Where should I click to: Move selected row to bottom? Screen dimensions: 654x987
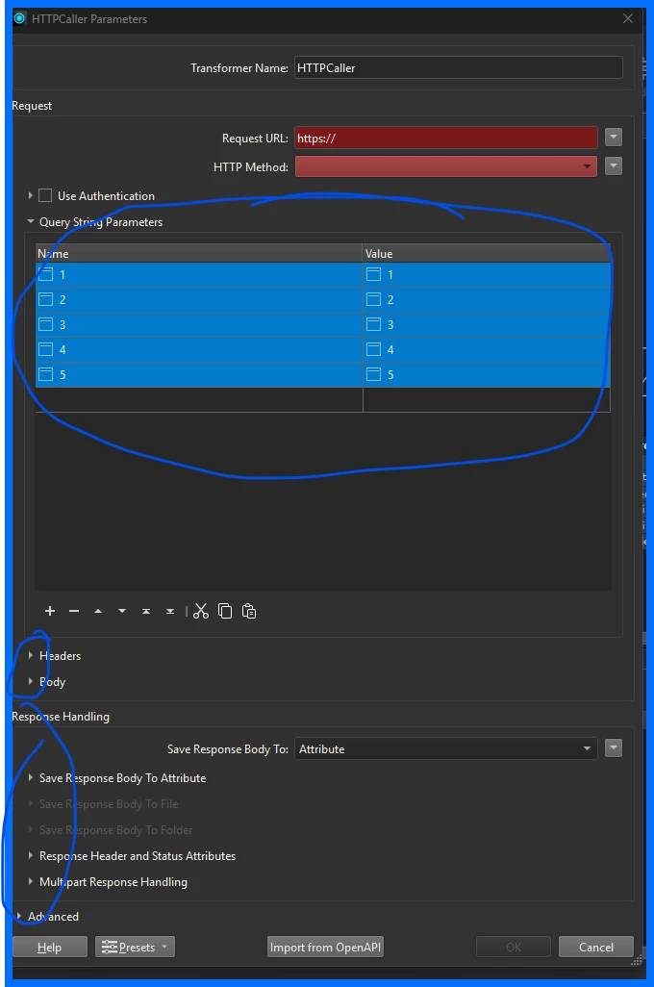170,611
